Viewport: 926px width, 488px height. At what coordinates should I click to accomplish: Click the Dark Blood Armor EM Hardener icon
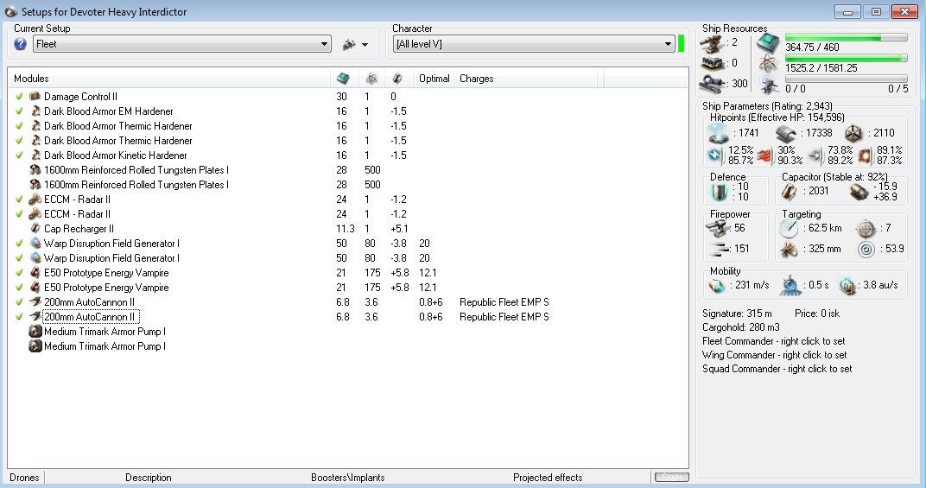click(x=35, y=111)
